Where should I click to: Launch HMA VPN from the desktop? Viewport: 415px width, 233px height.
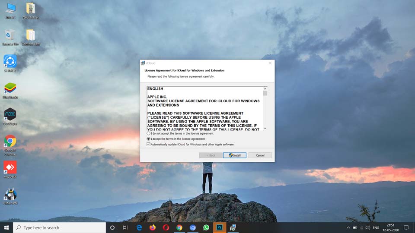point(10,196)
